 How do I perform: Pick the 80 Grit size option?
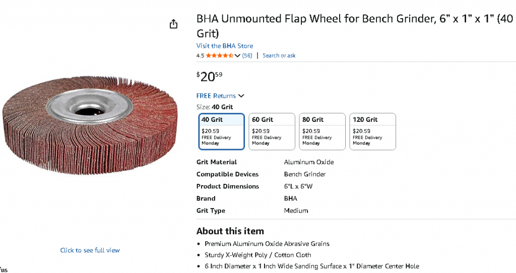[x=322, y=131]
